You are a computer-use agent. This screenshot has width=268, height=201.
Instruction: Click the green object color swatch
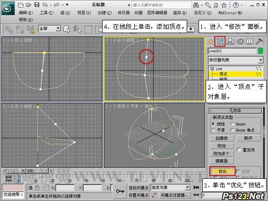pyautogui.click(x=260, y=51)
